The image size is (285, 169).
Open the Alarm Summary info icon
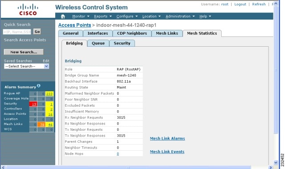coord(39,85)
